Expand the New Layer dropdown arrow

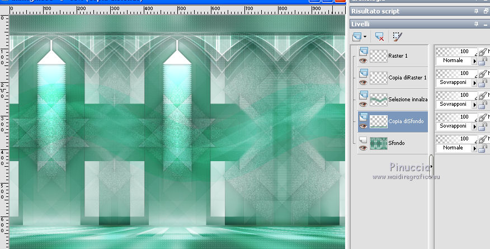365,37
